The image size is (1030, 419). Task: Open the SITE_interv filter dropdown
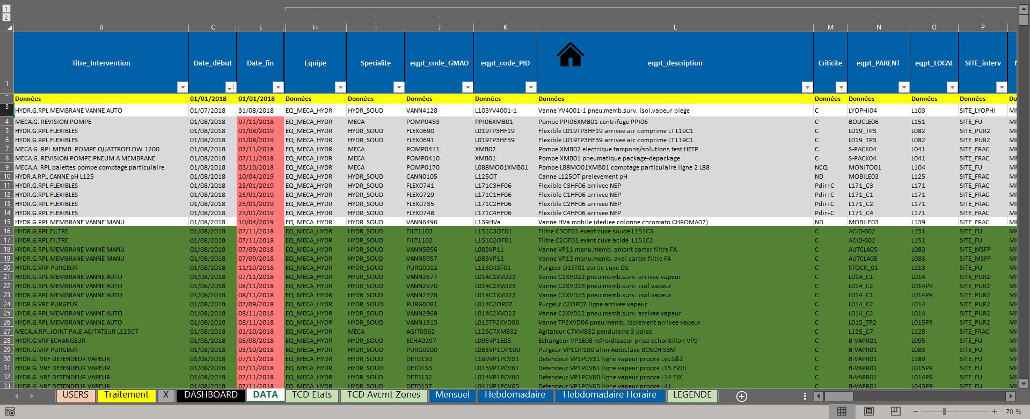pyautogui.click(x=1002, y=87)
